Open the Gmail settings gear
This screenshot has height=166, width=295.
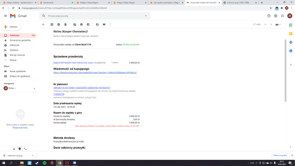tap(276, 16)
